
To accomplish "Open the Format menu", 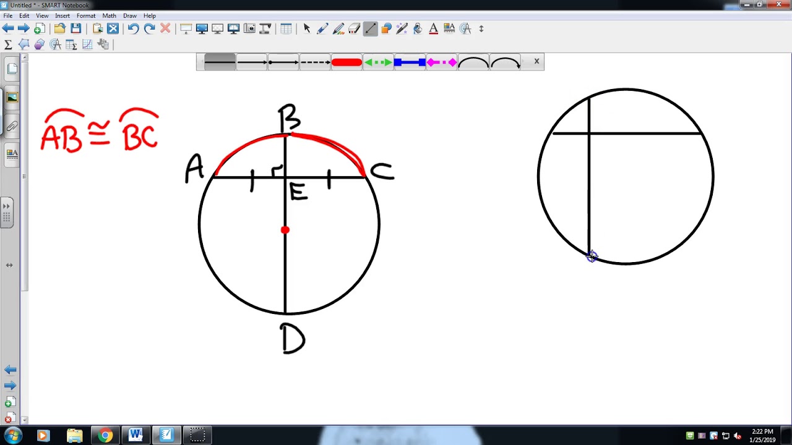I will [x=86, y=15].
